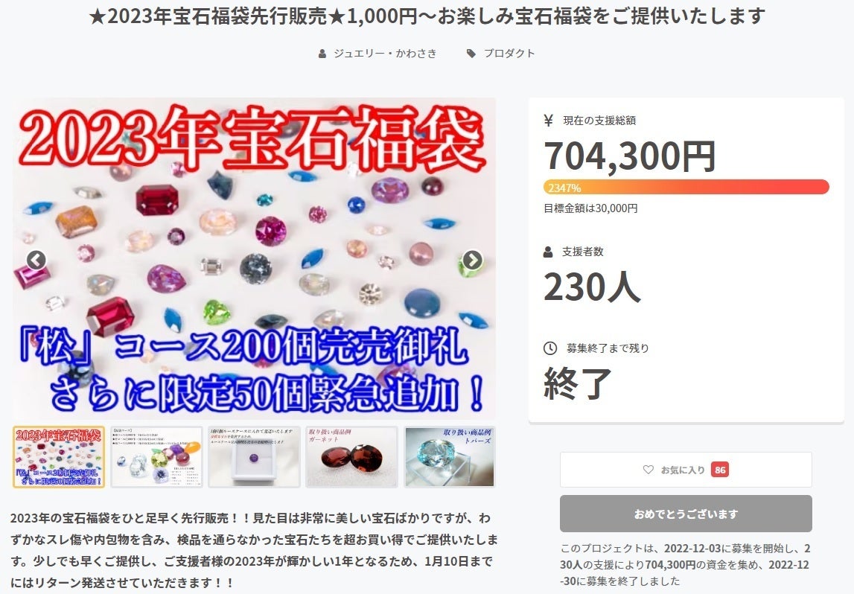Click the previous image arrow on slideshow

[36, 260]
